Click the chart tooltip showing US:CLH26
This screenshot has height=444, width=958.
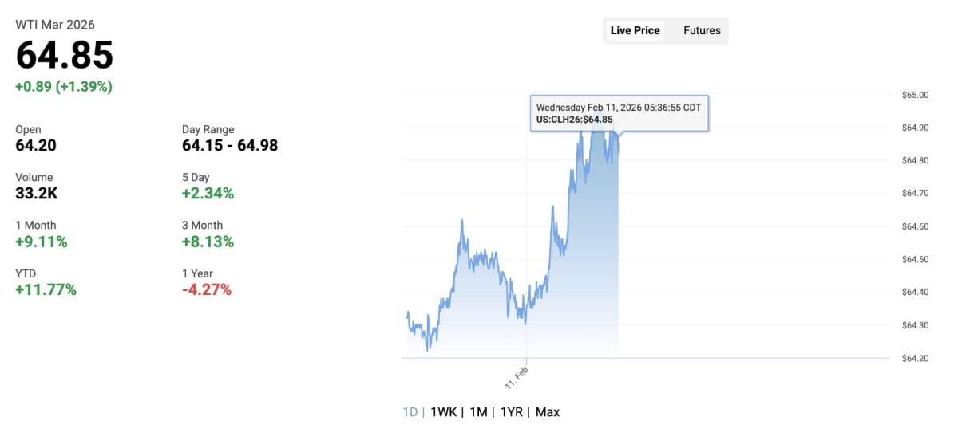point(619,113)
